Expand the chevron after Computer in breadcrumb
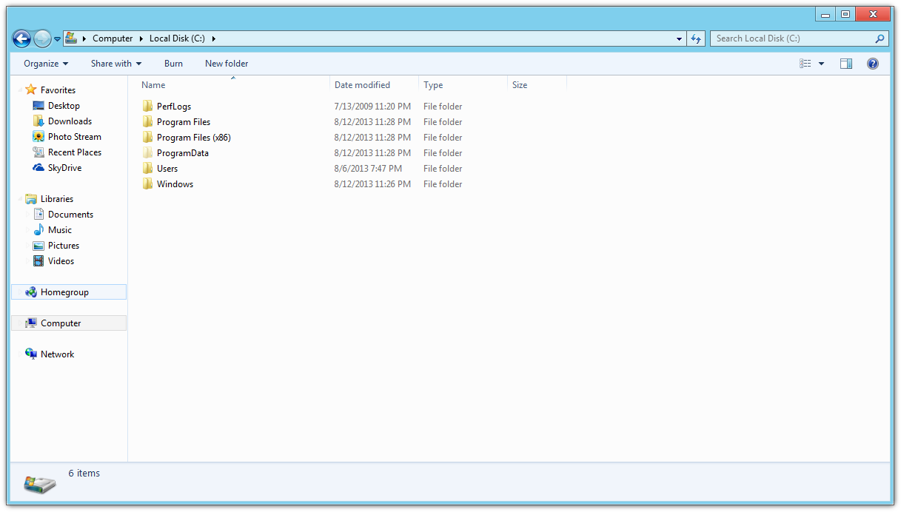 pyautogui.click(x=141, y=38)
